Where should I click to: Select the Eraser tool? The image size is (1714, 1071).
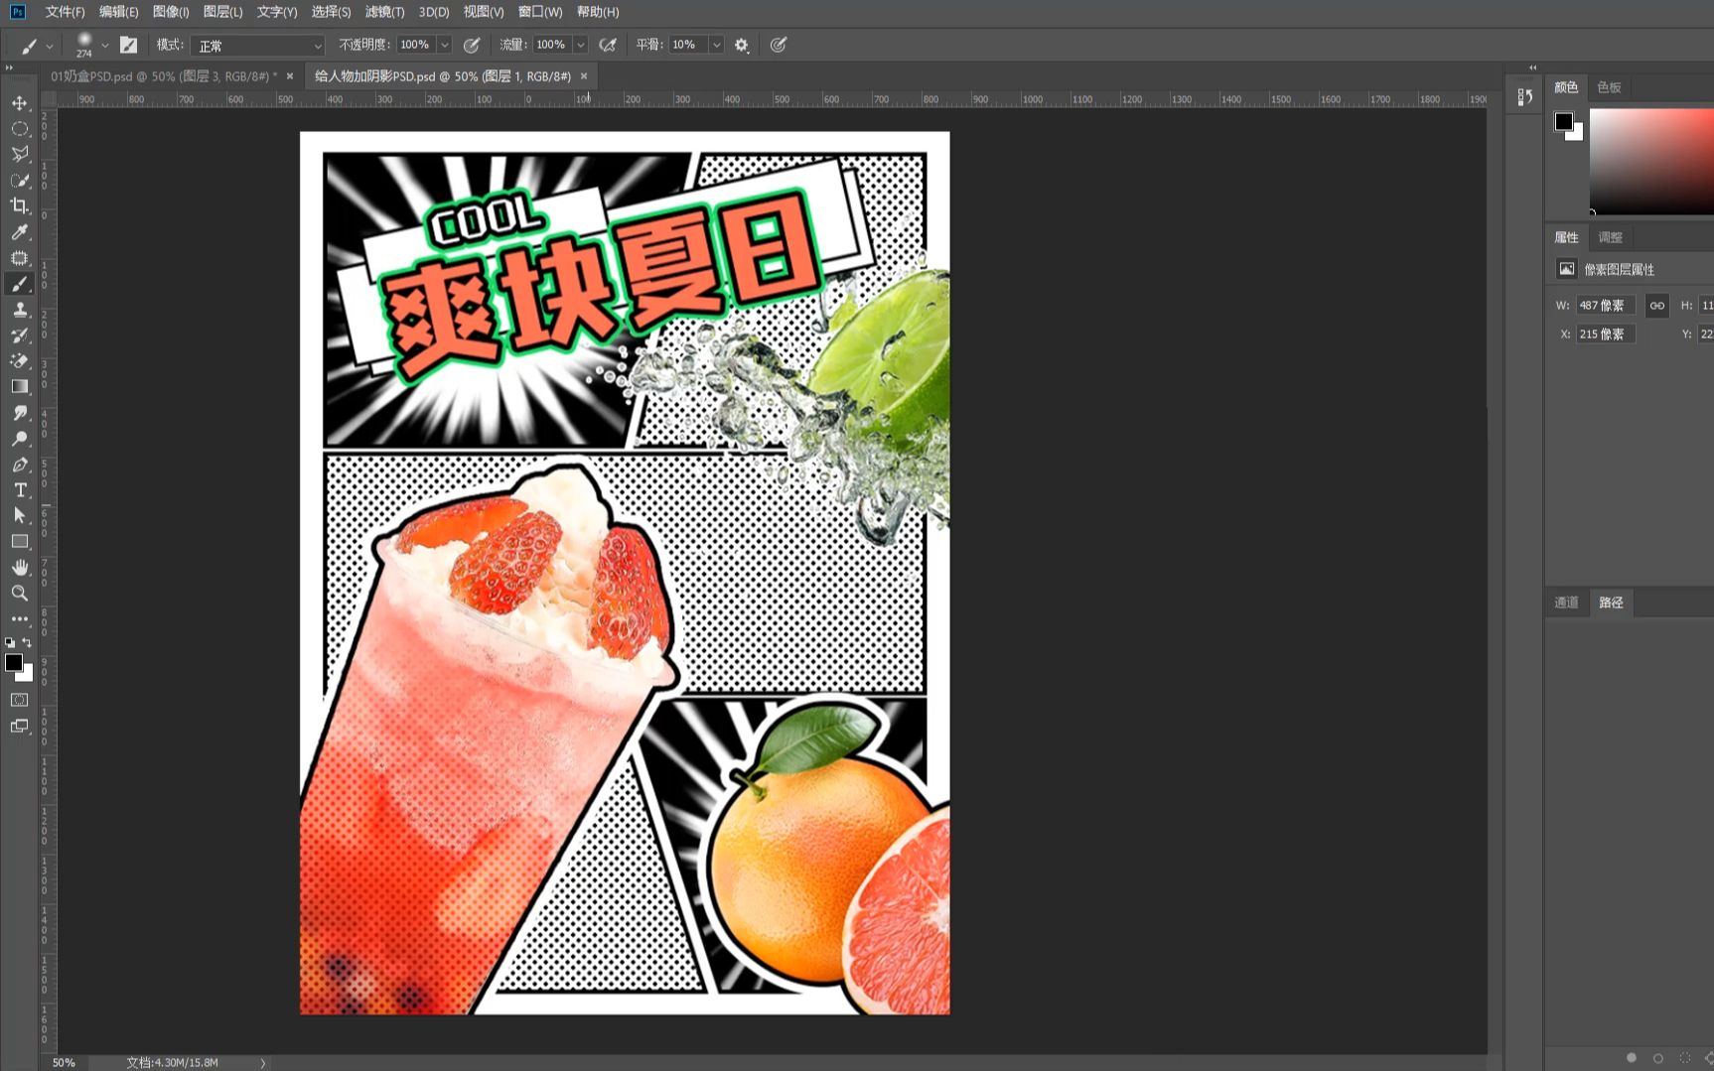[20, 361]
